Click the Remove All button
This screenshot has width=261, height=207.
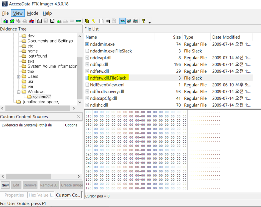(x=49, y=185)
